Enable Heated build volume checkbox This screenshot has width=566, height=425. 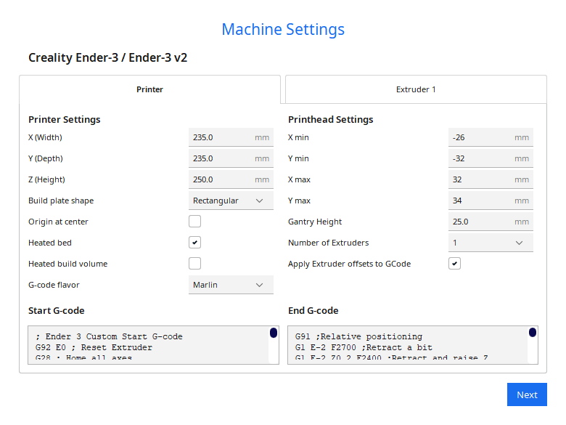pyautogui.click(x=195, y=264)
